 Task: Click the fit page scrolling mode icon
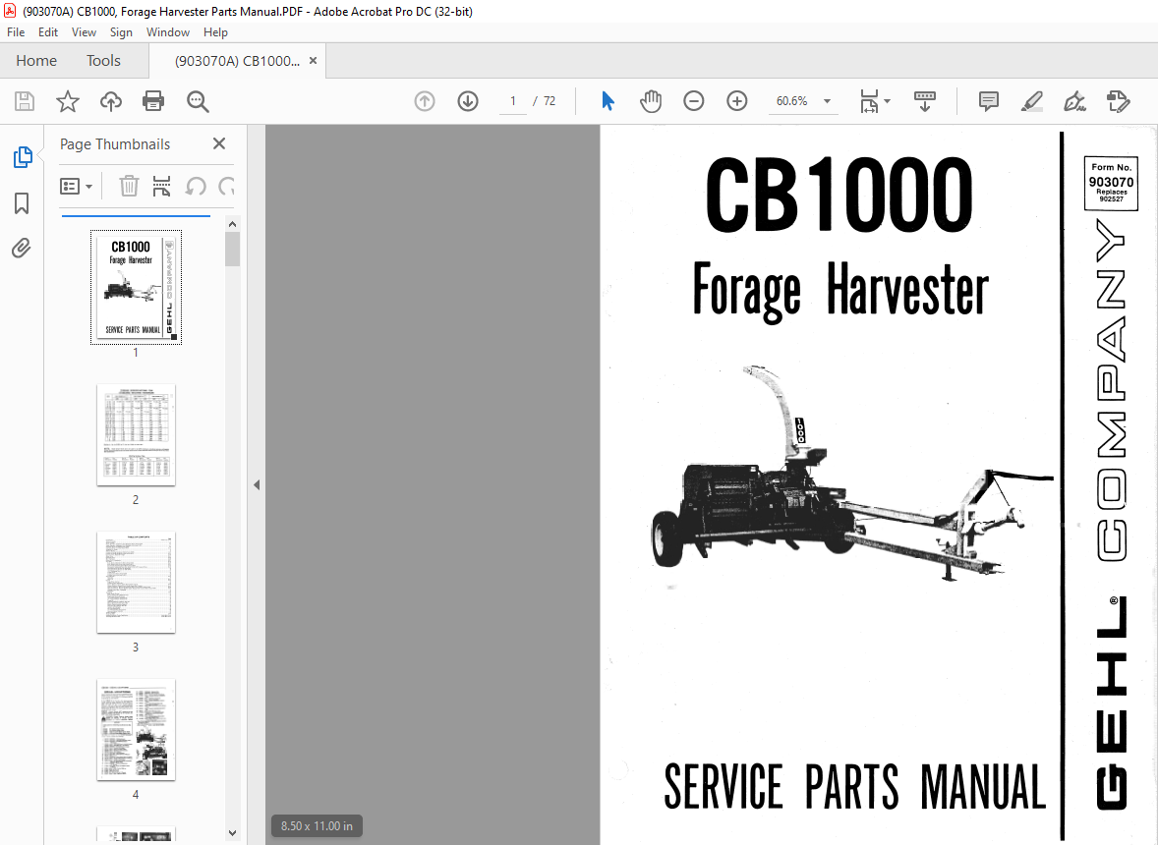click(x=869, y=101)
